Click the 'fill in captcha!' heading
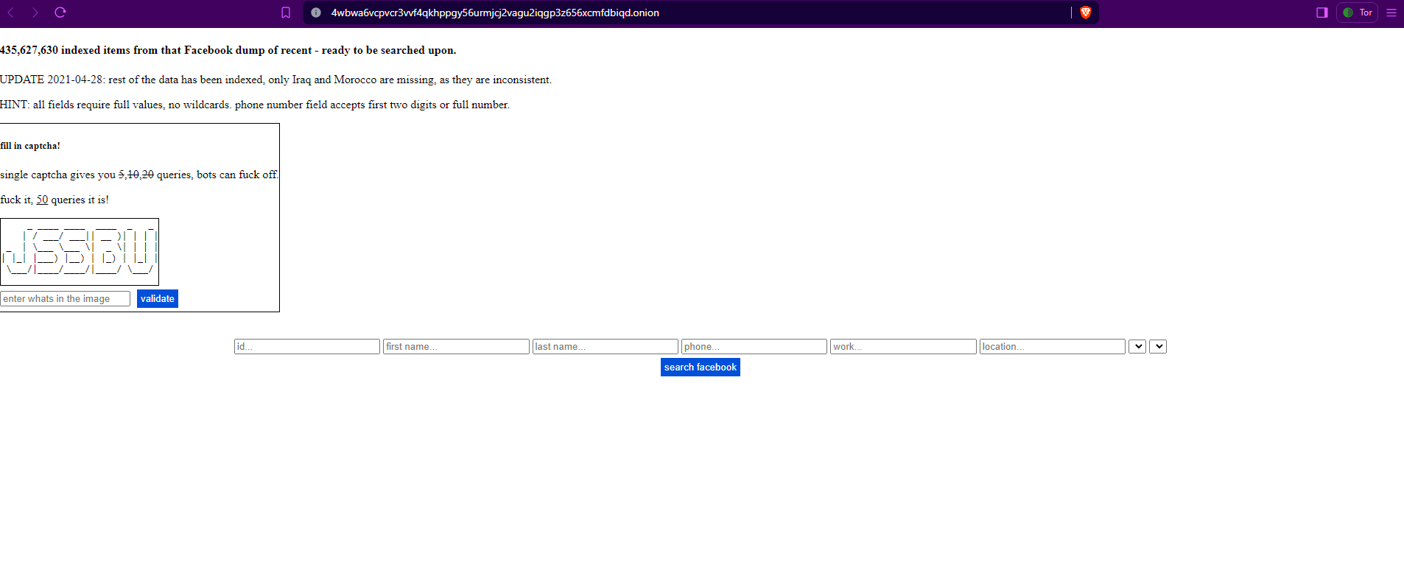 click(30, 146)
